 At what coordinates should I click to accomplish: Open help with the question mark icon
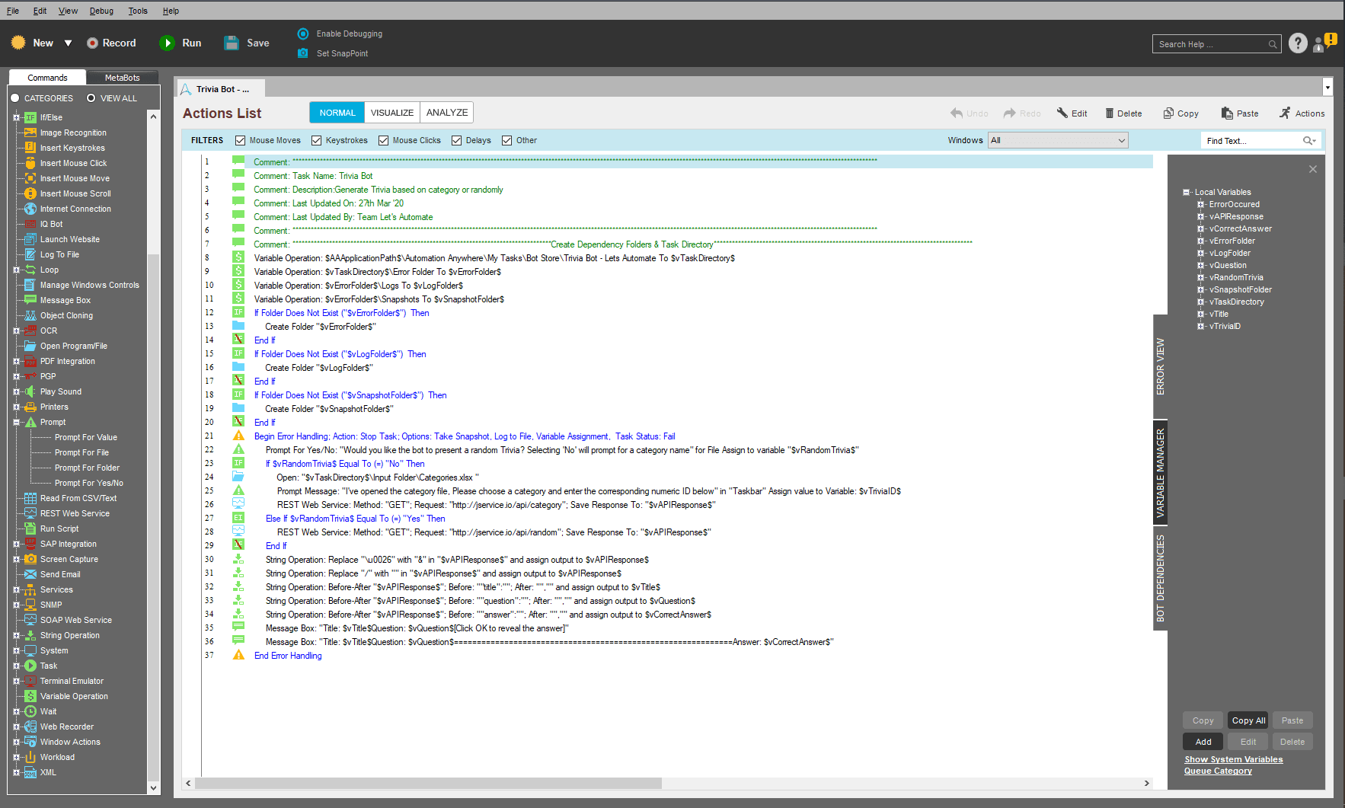(x=1298, y=43)
